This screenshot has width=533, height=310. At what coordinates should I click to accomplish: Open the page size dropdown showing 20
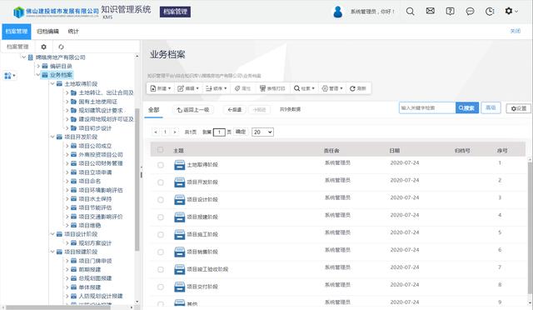coord(262,132)
